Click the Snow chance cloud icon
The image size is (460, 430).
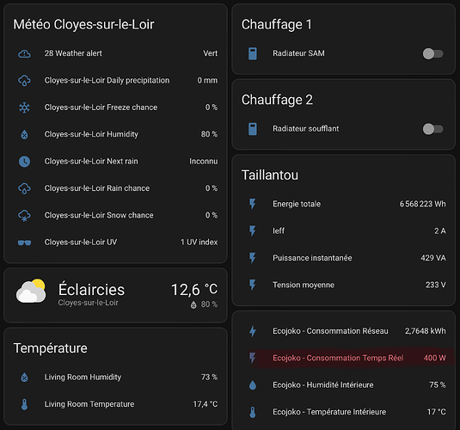pos(24,216)
